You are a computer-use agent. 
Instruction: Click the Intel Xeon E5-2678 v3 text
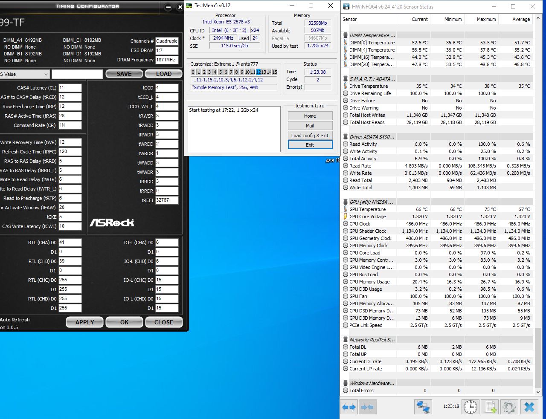(226, 22)
